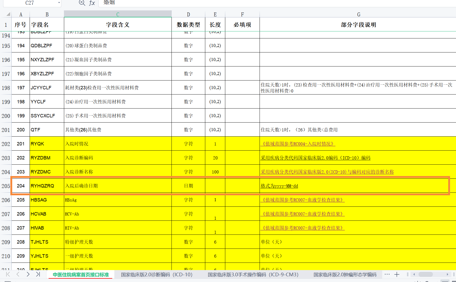456x282 pixels.
Task: Open RC007 link in the HBSAG row
Action: click(x=302, y=200)
